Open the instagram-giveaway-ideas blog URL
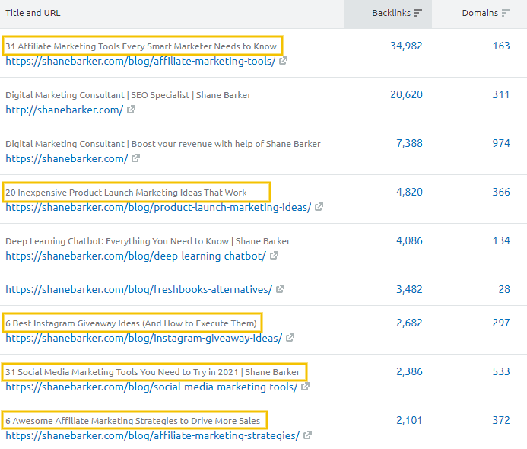The width and height of the screenshot is (527, 449). tap(144, 339)
